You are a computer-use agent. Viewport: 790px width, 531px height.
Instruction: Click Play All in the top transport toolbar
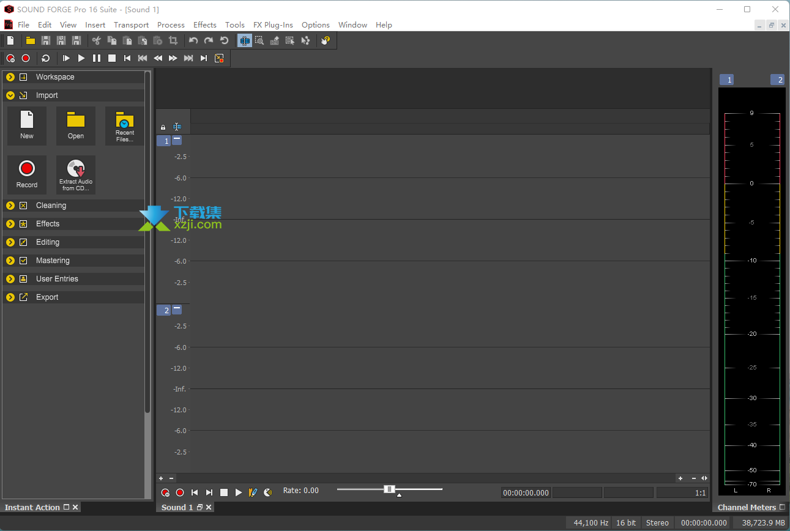point(66,58)
